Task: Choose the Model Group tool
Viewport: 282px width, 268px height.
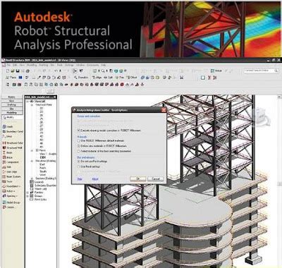Action: (11, 202)
